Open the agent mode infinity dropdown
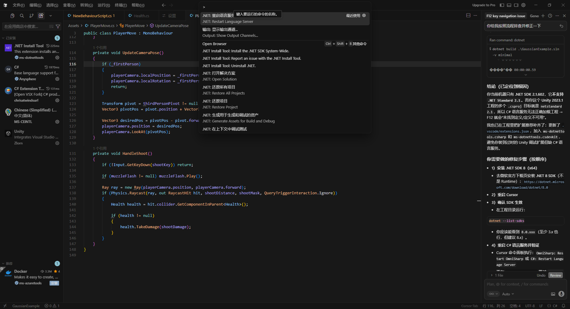570x309 pixels. pyautogui.click(x=493, y=294)
